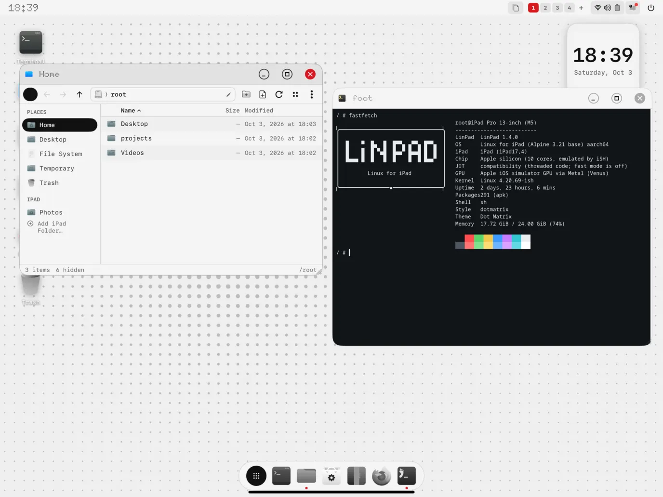This screenshot has height=497, width=663.
Task: Open Temporary in the sidebar
Action: coord(60,168)
